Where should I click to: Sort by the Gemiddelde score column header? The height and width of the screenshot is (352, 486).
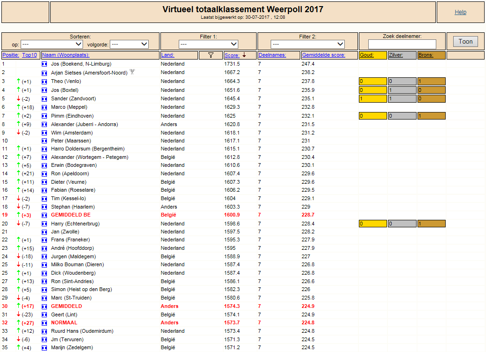click(x=324, y=55)
